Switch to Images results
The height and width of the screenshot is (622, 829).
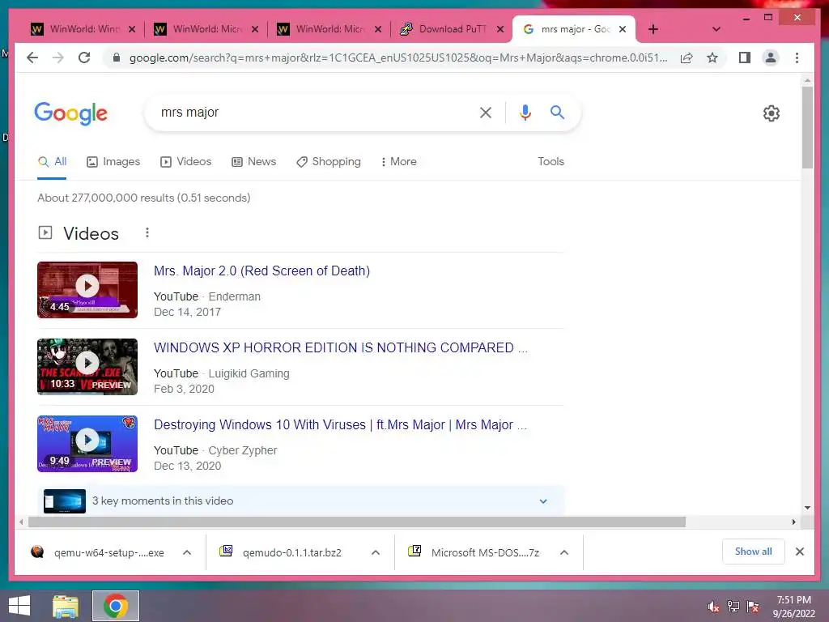click(113, 162)
